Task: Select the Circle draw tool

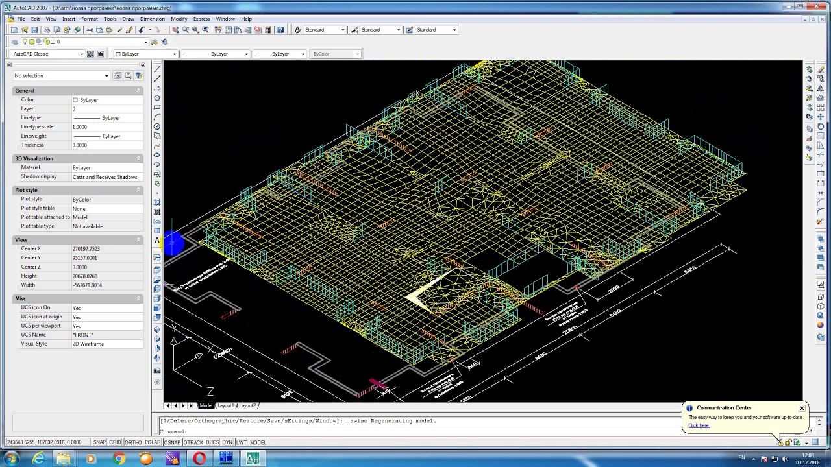Action: click(157, 126)
